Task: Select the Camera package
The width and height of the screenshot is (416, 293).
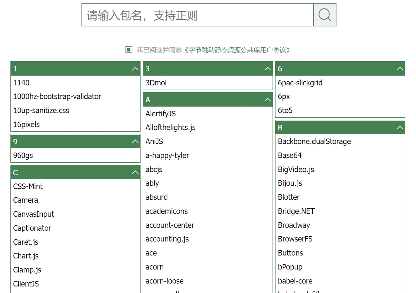Action: (x=25, y=200)
